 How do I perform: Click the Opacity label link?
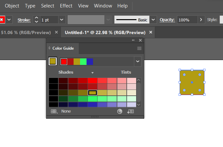(167, 20)
